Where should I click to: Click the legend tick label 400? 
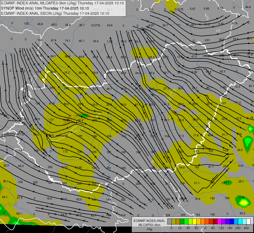(246, 228)
